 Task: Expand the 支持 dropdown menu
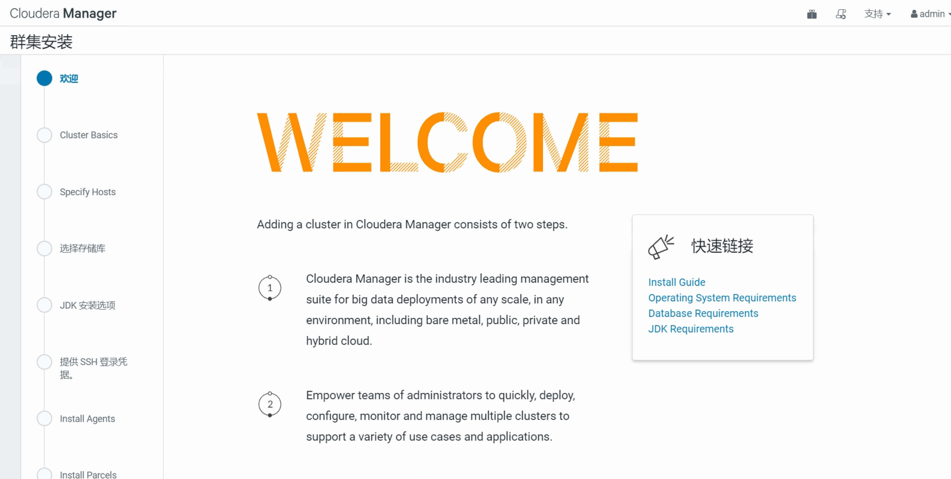[x=877, y=14]
